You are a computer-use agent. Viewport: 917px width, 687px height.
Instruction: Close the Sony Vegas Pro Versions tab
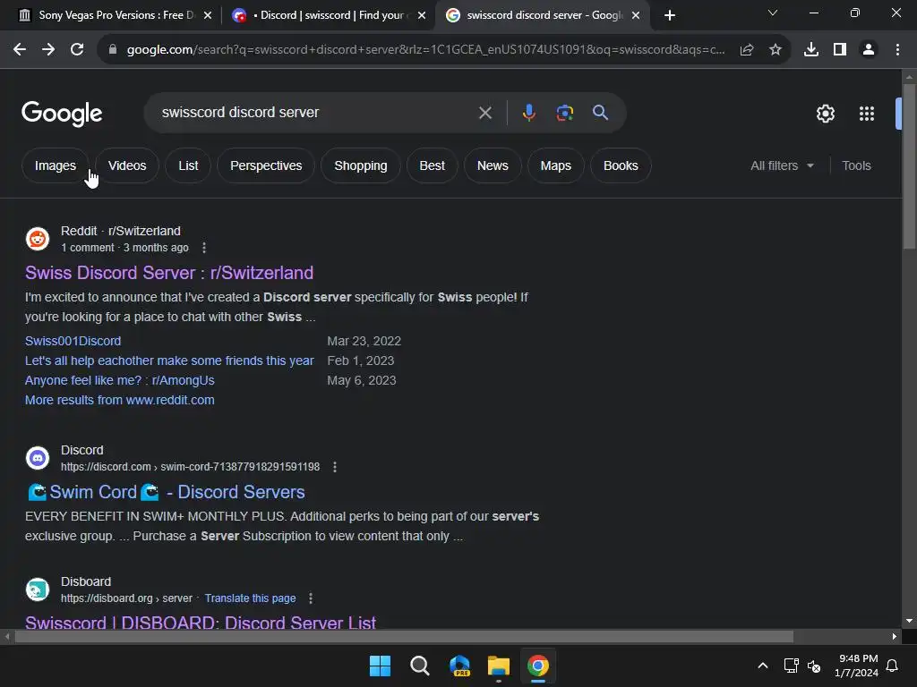point(208,16)
